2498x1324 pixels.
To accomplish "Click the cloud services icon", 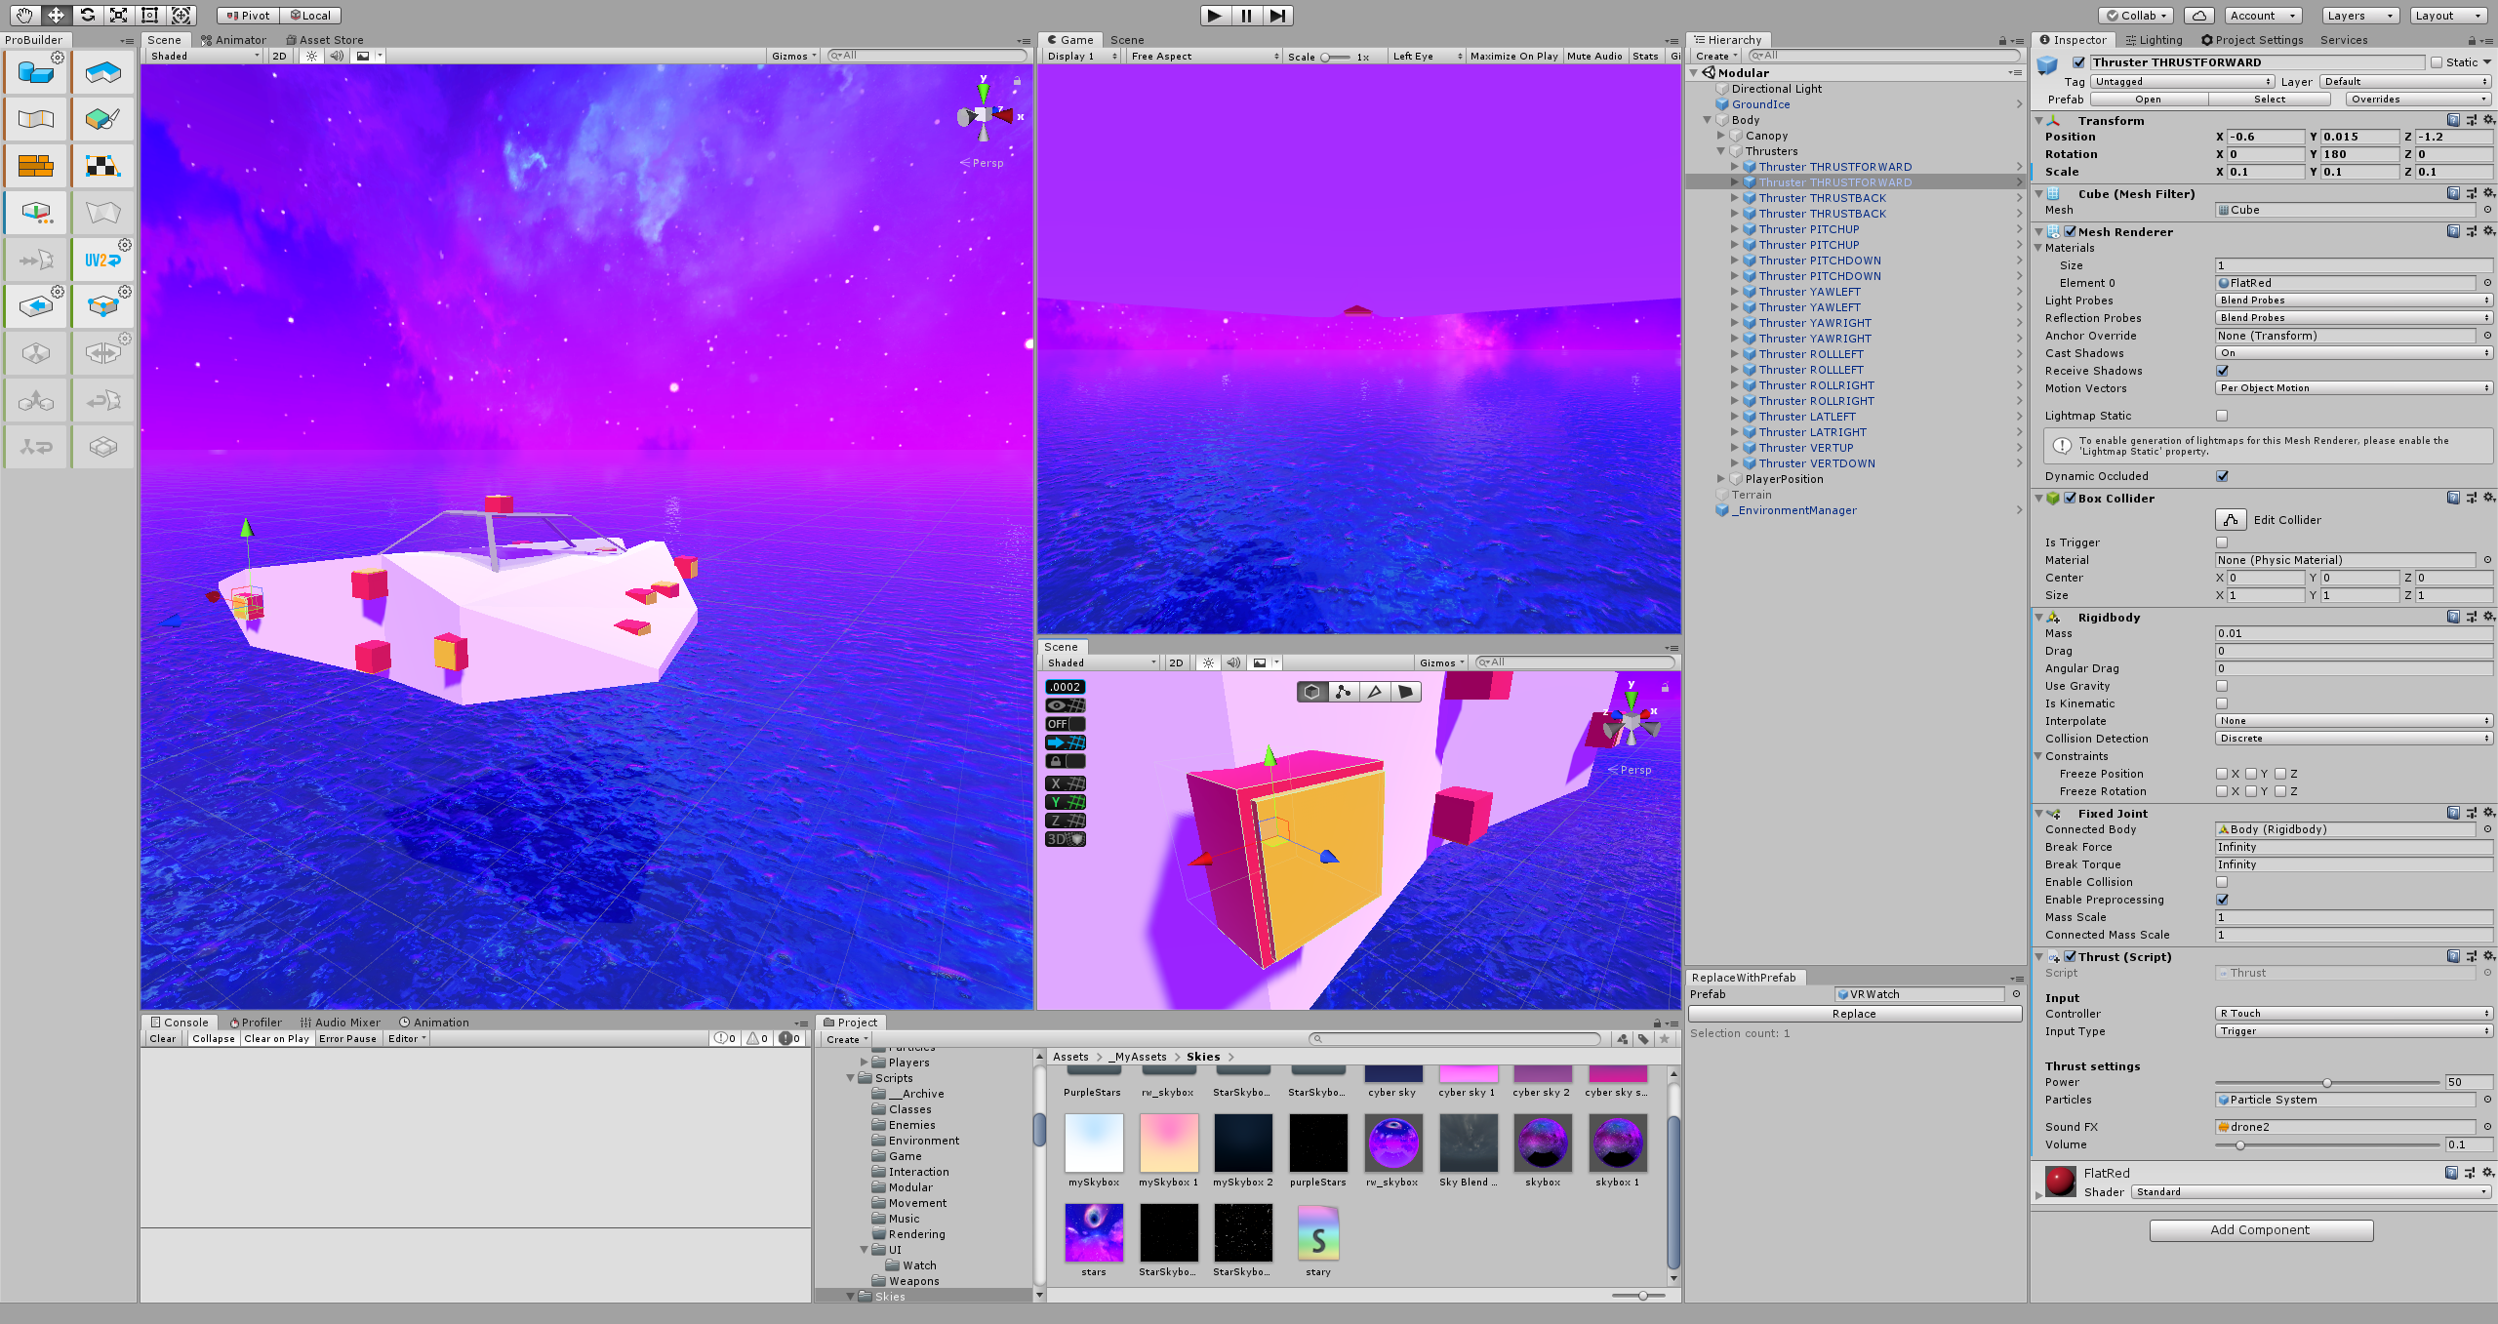I will point(2198,16).
